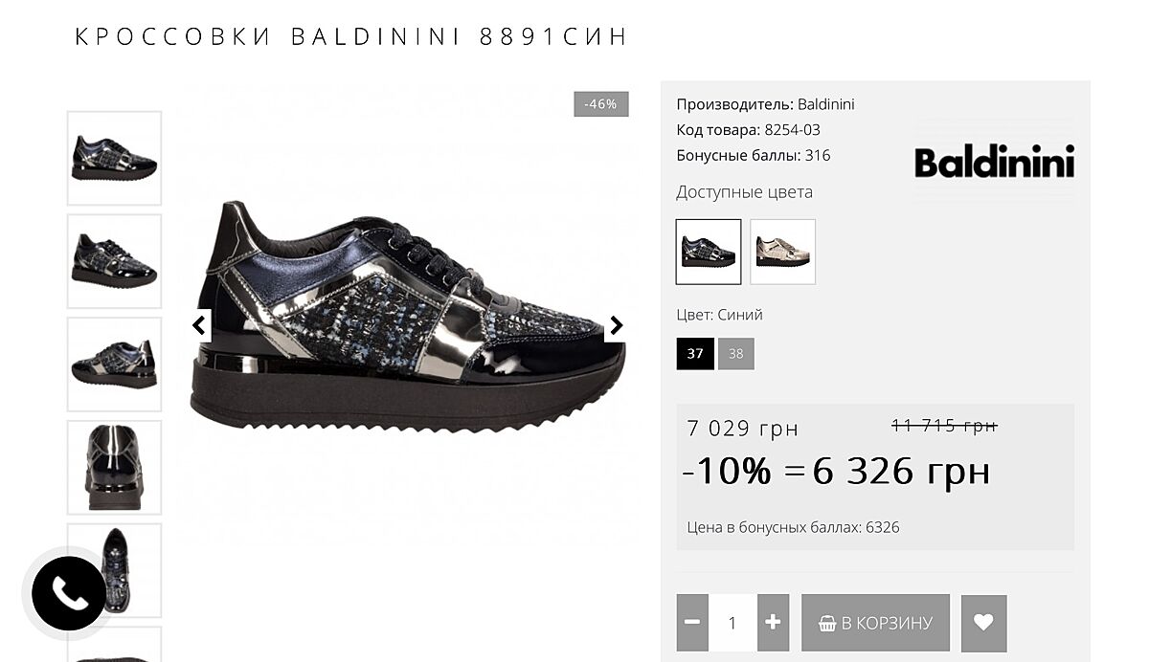Add product to wishlist with heart icon
This screenshot has height=662, width=1149.
pyautogui.click(x=983, y=622)
